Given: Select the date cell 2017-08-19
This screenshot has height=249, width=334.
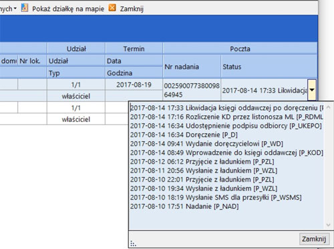Looking at the screenshot, I should [134, 85].
